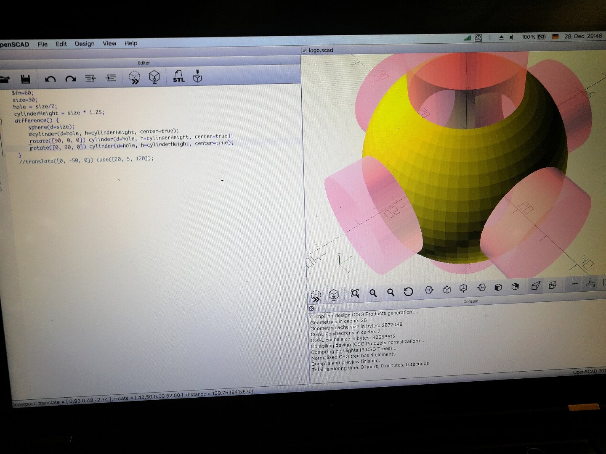Click the 'rotate([0, 90, 0])' code line
The width and height of the screenshot is (606, 454).
pos(131,145)
